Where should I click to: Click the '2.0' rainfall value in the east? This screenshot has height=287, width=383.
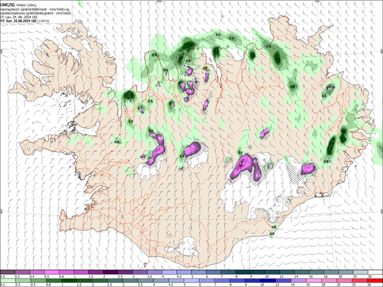(332, 143)
